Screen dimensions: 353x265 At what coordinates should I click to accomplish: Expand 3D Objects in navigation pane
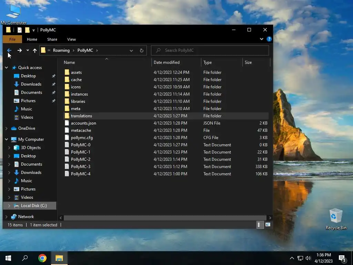pos(9,148)
